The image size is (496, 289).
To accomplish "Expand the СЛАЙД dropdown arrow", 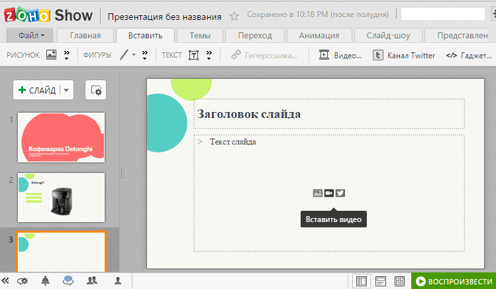I will coord(67,90).
